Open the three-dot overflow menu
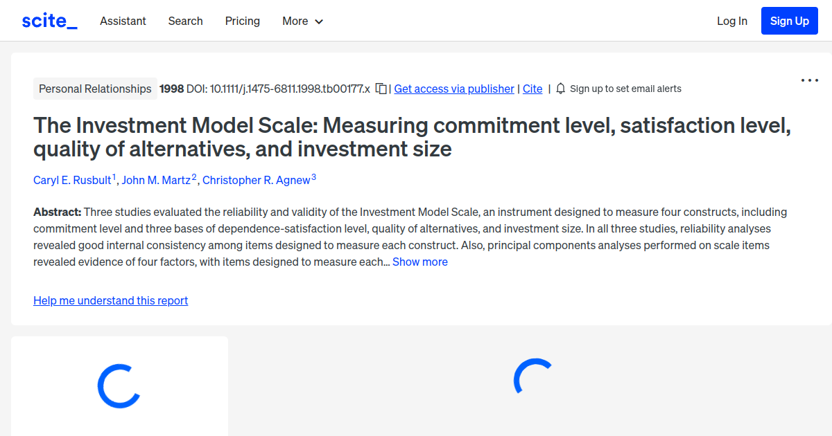 click(809, 80)
